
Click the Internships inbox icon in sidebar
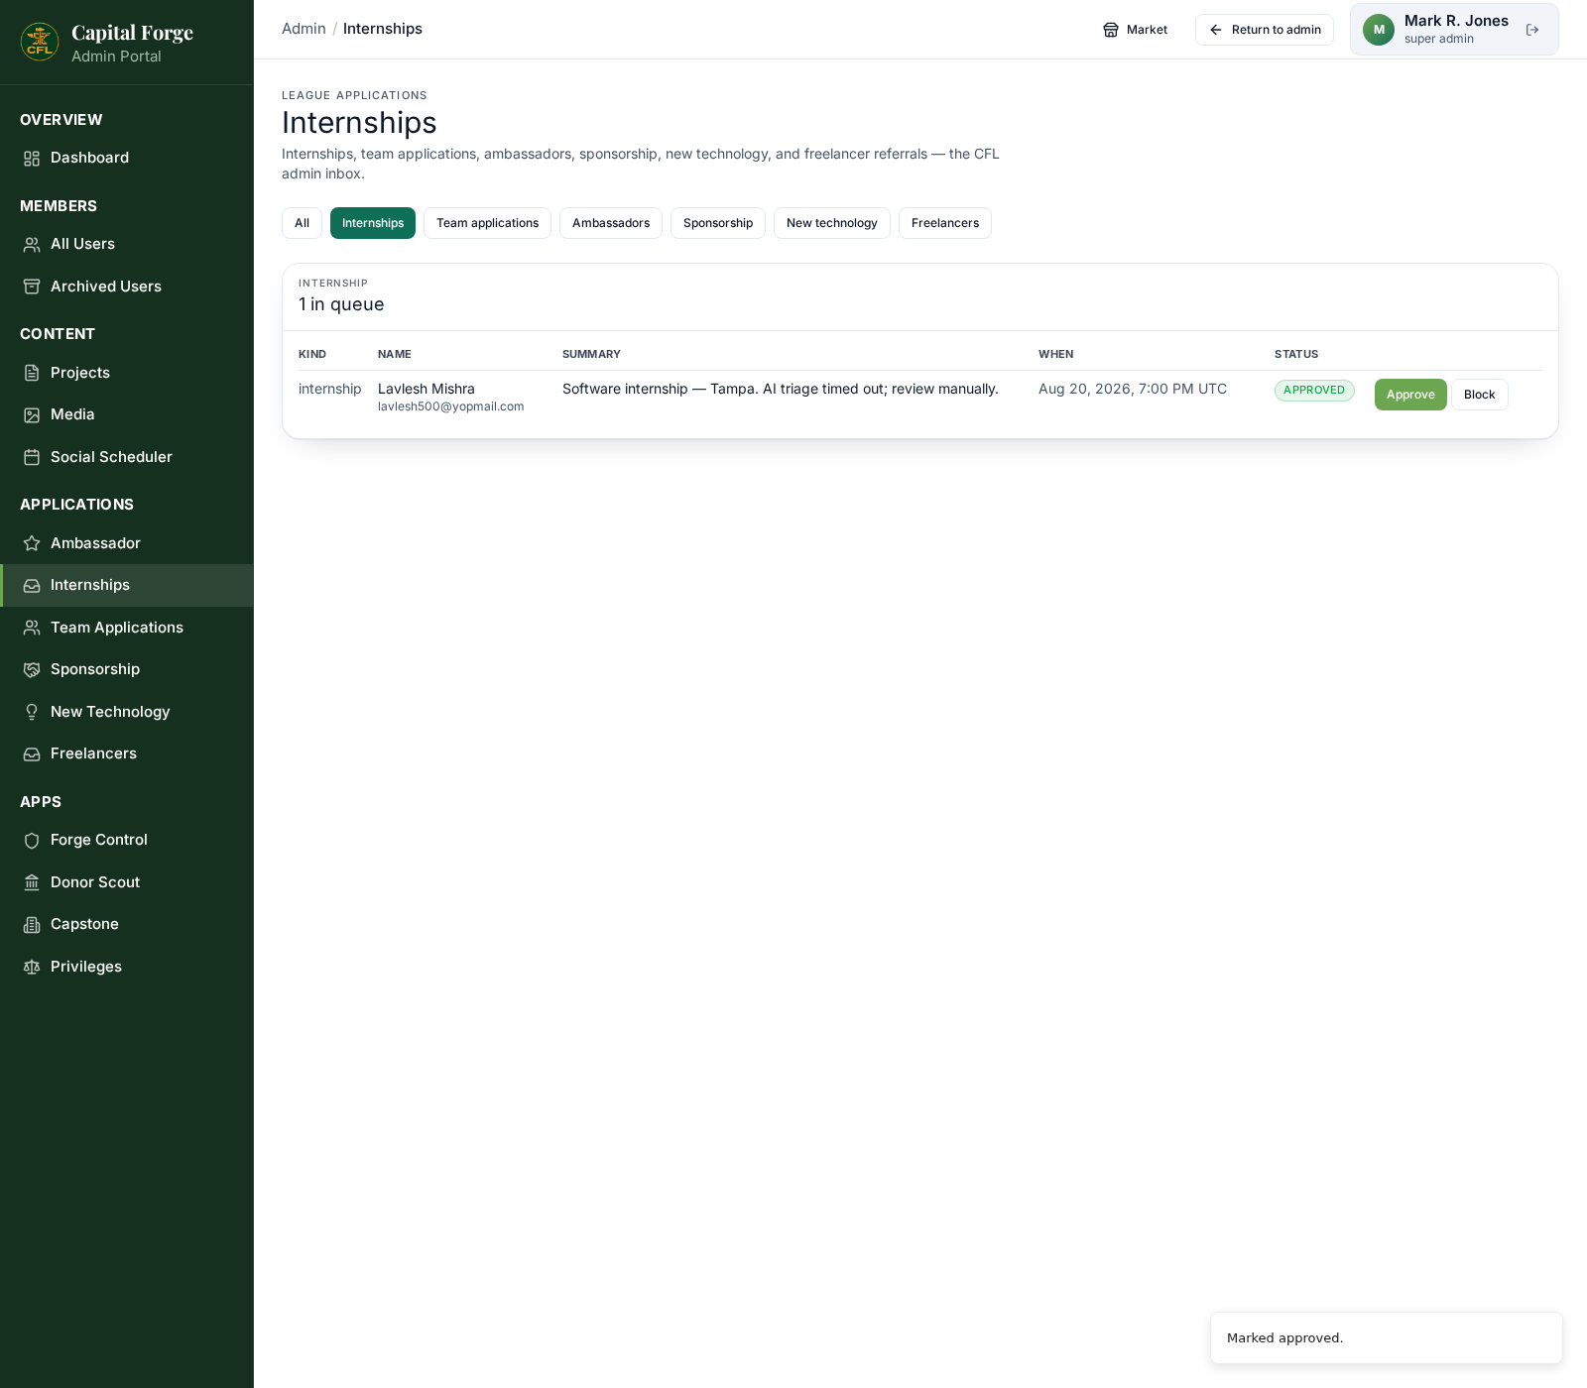[32, 586]
